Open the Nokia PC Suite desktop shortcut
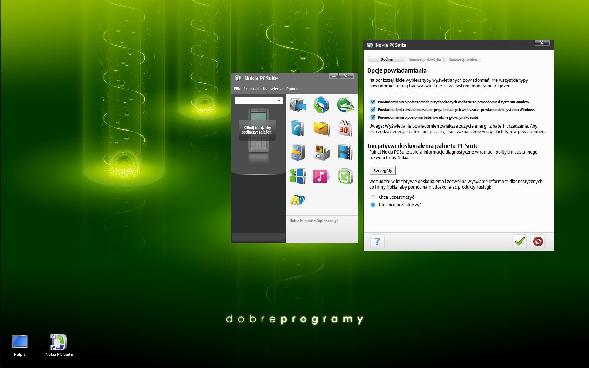Screen dimensions: 589x368 (59, 345)
